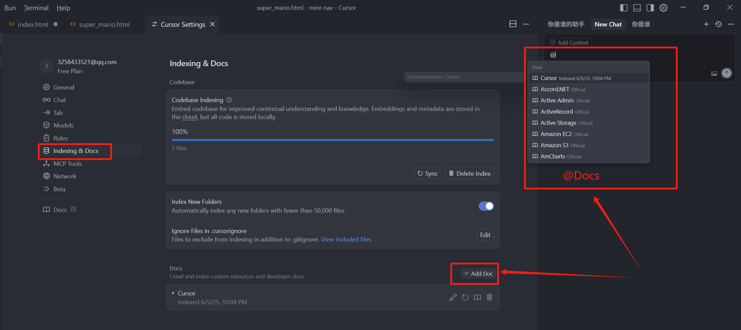741x330 pixels.
Task: Choose Amazon S3 from Docs list
Action: [x=588, y=145]
